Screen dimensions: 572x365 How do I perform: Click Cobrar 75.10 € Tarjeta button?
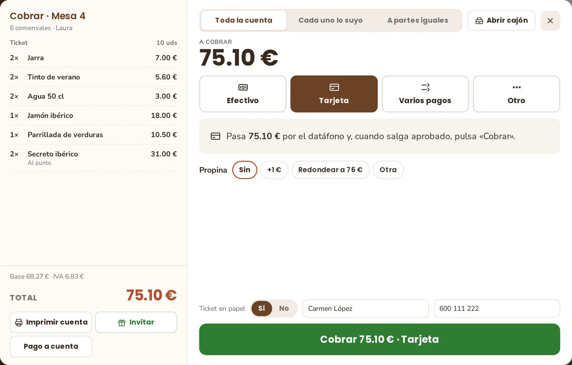[x=380, y=339]
